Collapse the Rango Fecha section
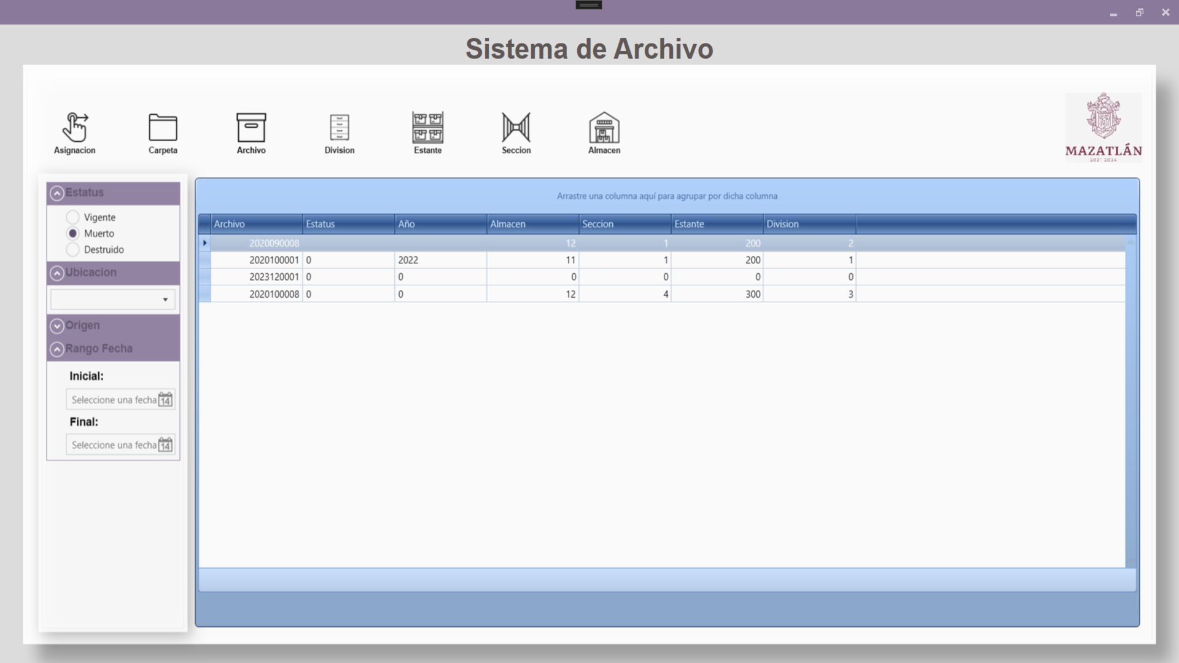 pyautogui.click(x=57, y=349)
